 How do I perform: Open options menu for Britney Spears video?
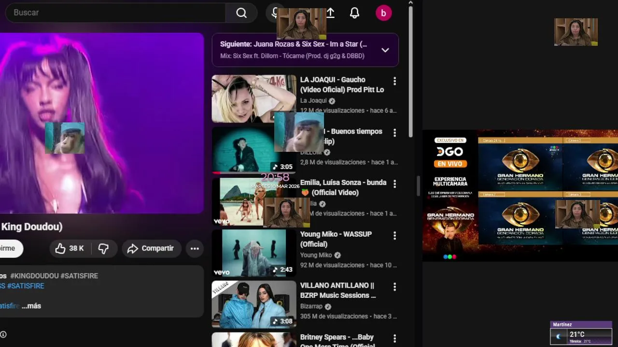[x=394, y=338]
